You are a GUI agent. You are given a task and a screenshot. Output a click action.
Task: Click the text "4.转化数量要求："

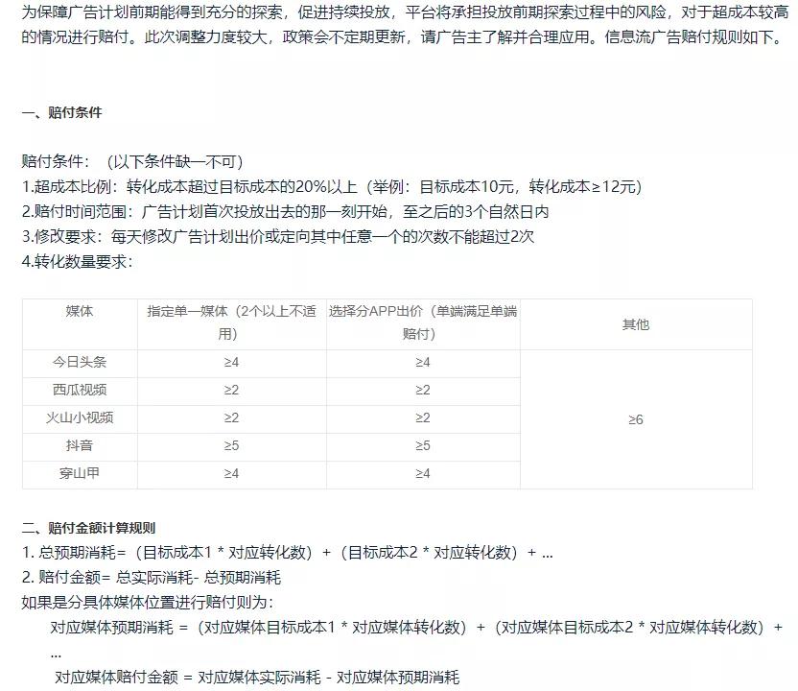pos(78,261)
